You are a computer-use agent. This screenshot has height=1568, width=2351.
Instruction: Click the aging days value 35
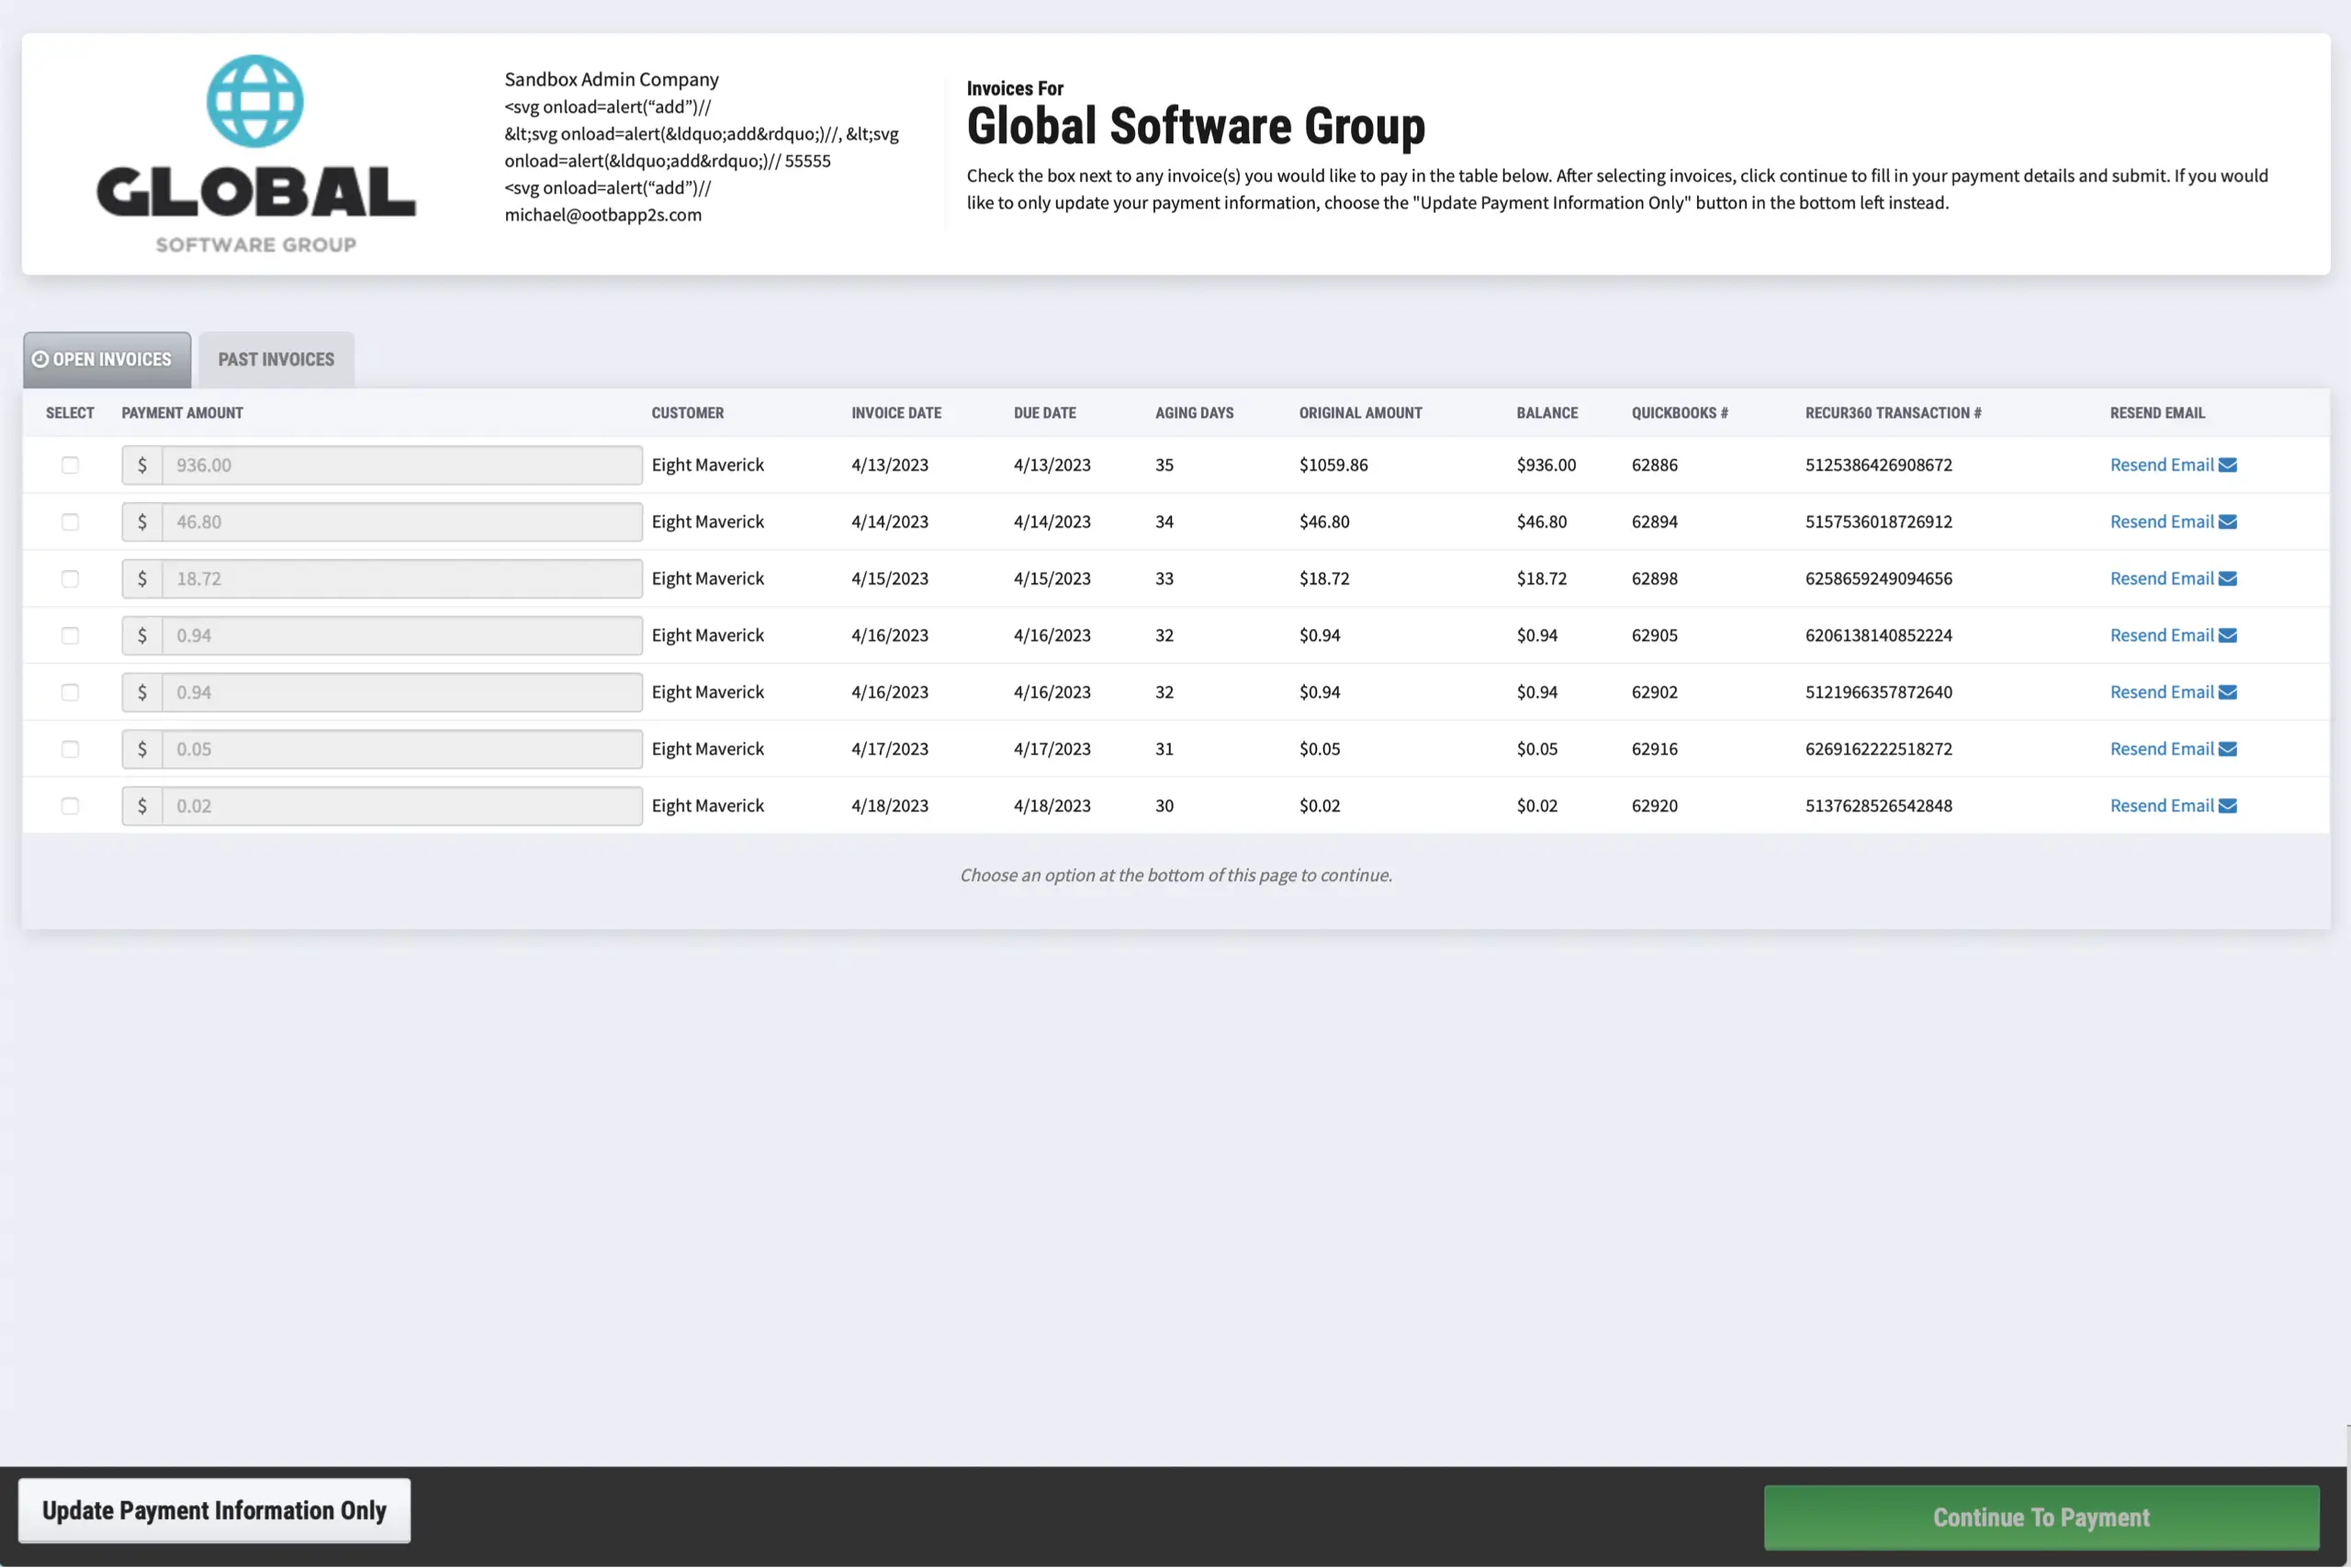(1164, 465)
